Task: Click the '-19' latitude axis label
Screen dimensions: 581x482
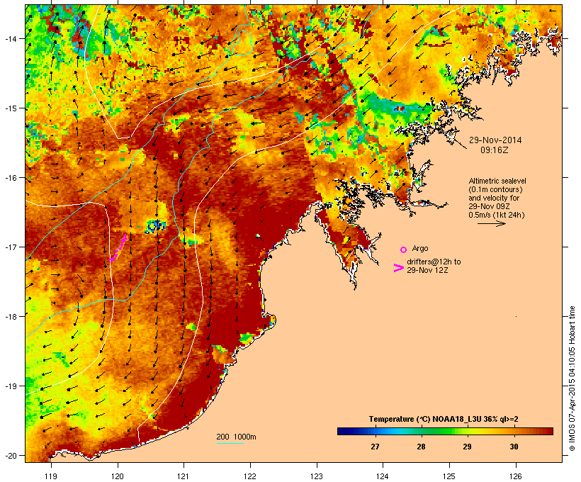Action: pos(11,386)
